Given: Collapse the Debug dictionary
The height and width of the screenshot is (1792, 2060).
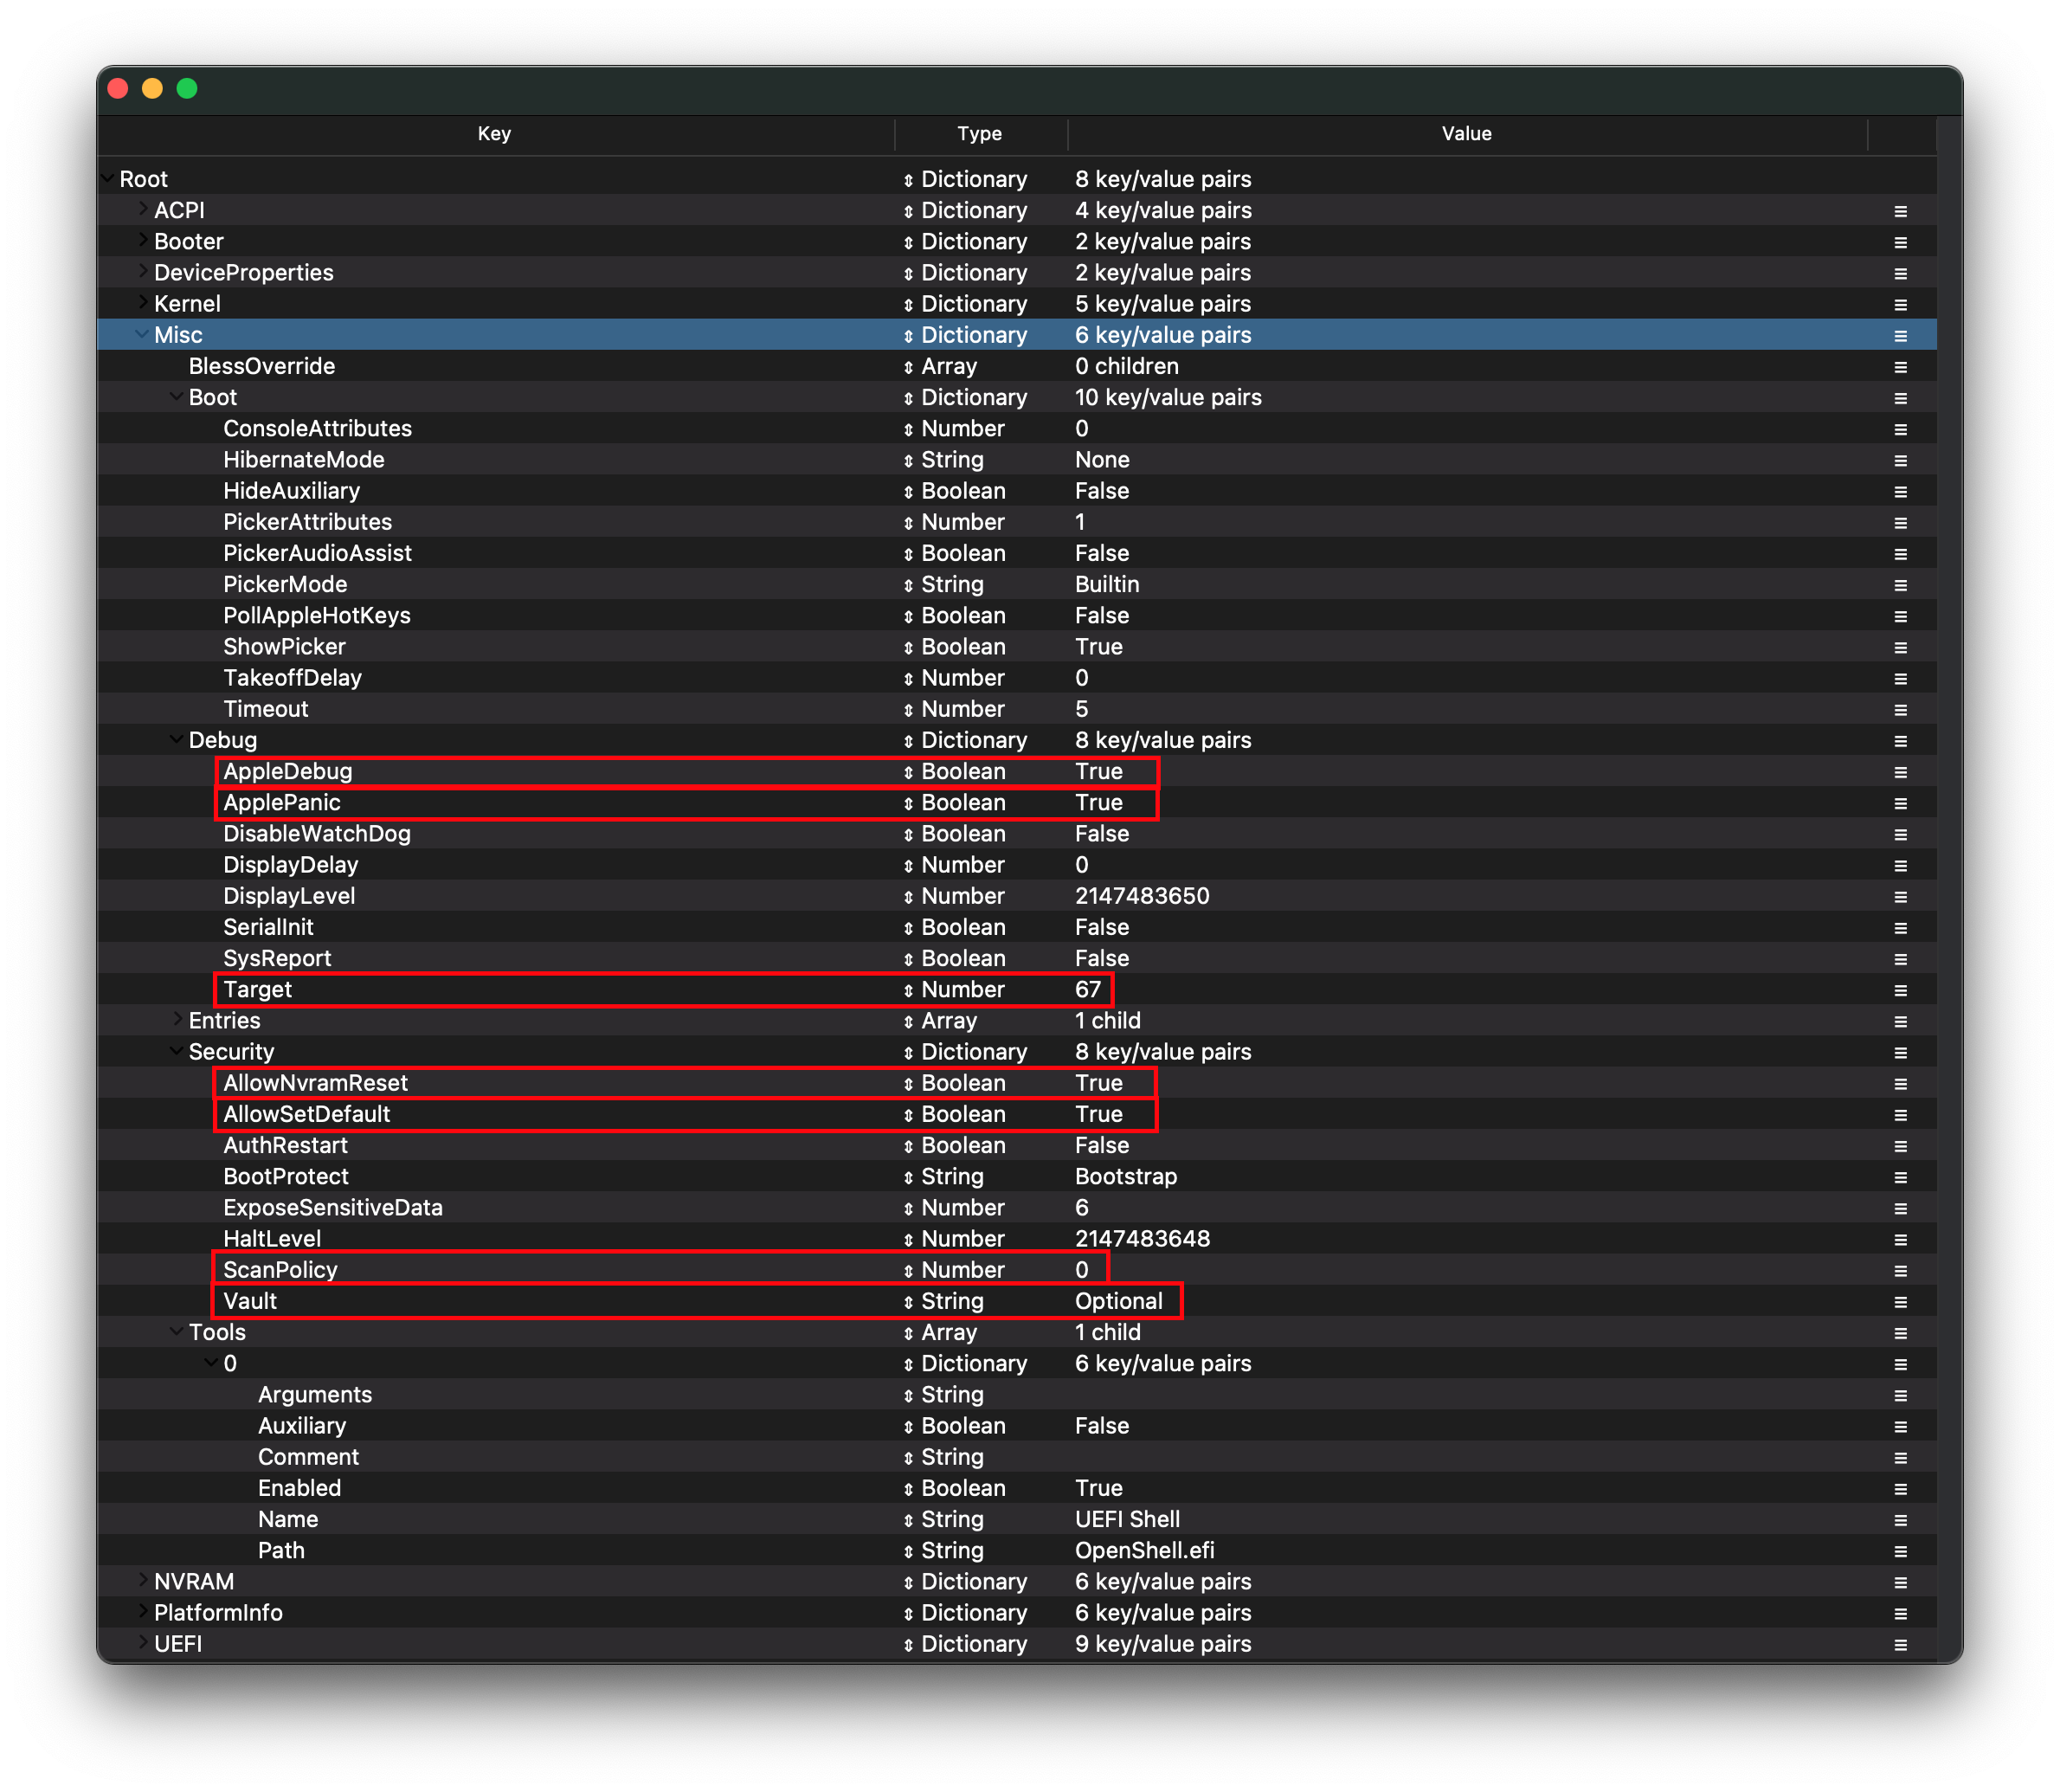Looking at the screenshot, I should 177,740.
